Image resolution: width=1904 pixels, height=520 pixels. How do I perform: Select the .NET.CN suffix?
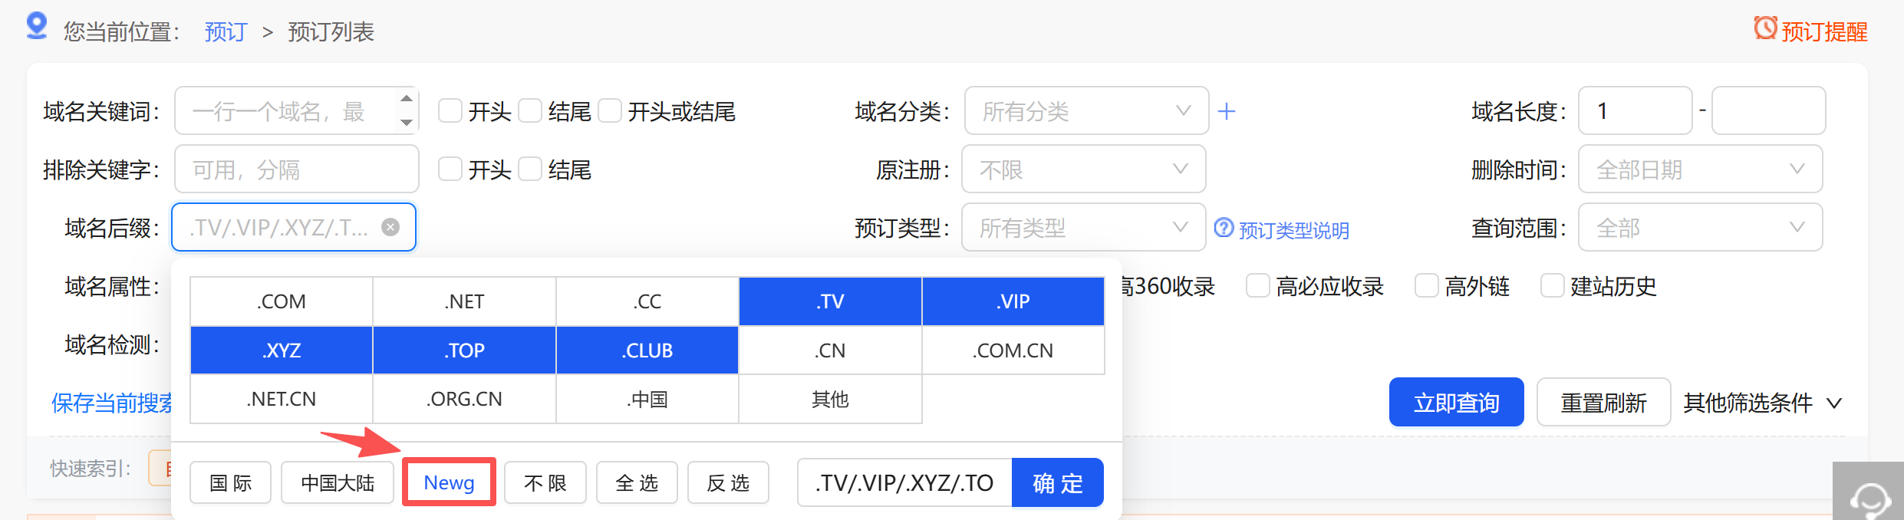282,399
